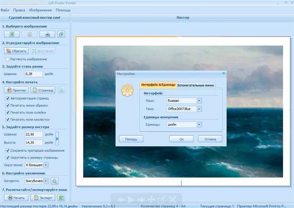This screenshot has height=208, width=294.
Task: Click the Настоящий размер постера status text
Action: coord(39,206)
